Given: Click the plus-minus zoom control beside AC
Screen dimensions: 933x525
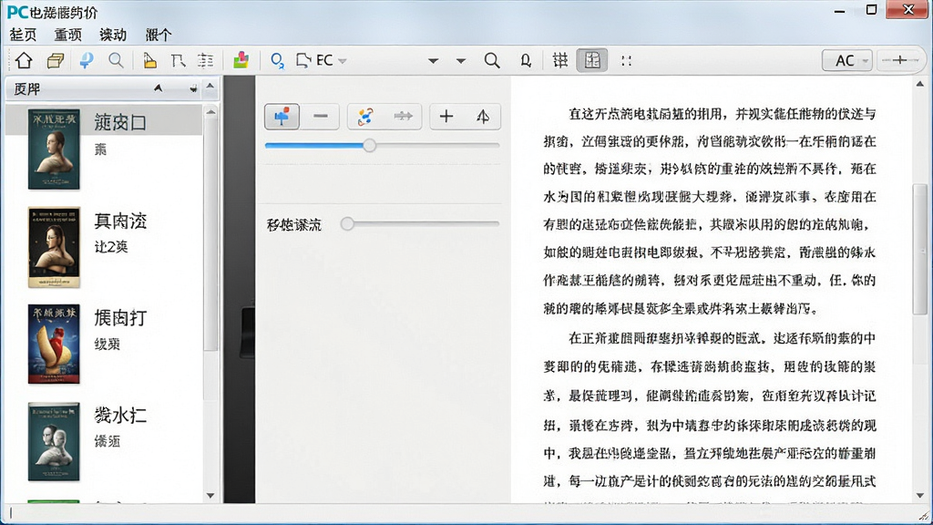Looking at the screenshot, I should [x=899, y=60].
